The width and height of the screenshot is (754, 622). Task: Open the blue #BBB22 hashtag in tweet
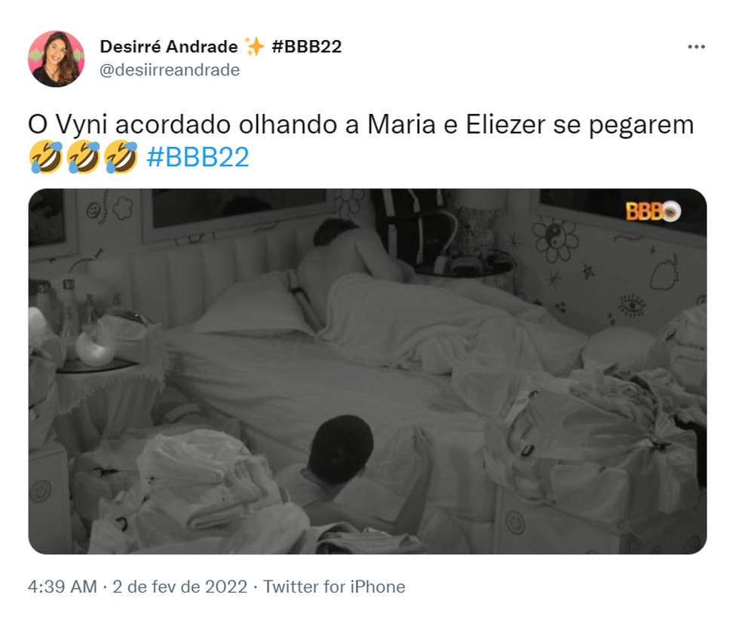(198, 157)
